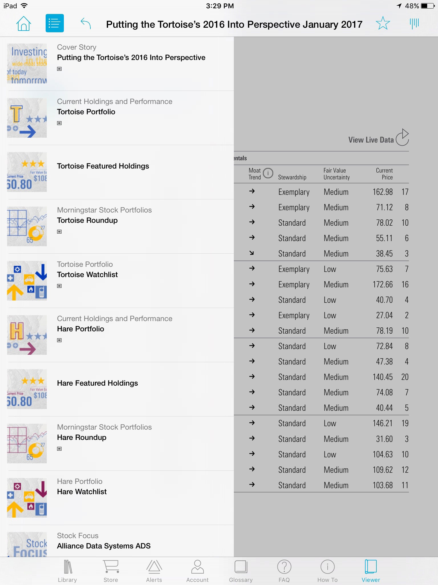Open the Hare Featured Holdings thumbnail

(27, 389)
